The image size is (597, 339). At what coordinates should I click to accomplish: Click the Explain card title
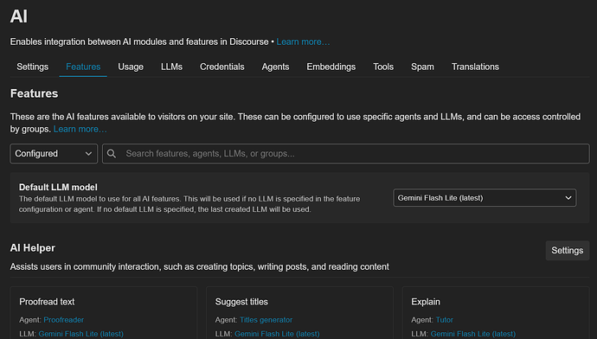tap(426, 302)
